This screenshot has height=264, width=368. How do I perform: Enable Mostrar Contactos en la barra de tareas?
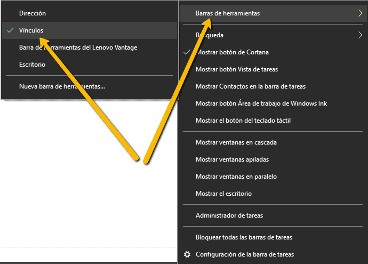tap(274, 86)
